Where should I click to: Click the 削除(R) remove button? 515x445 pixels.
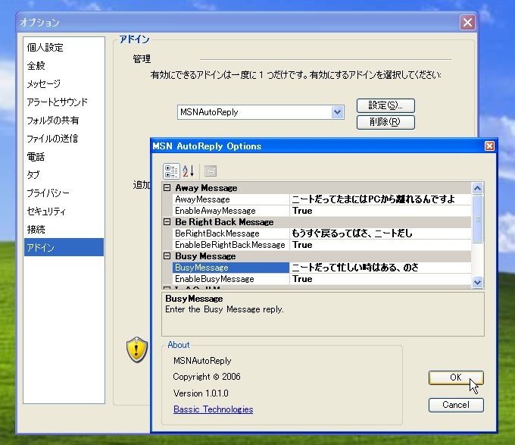pyautogui.click(x=385, y=122)
